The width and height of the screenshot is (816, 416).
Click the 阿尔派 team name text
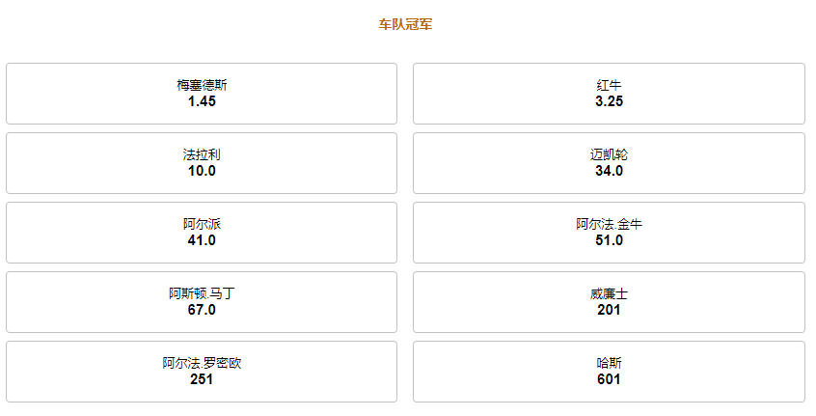pyautogui.click(x=202, y=224)
